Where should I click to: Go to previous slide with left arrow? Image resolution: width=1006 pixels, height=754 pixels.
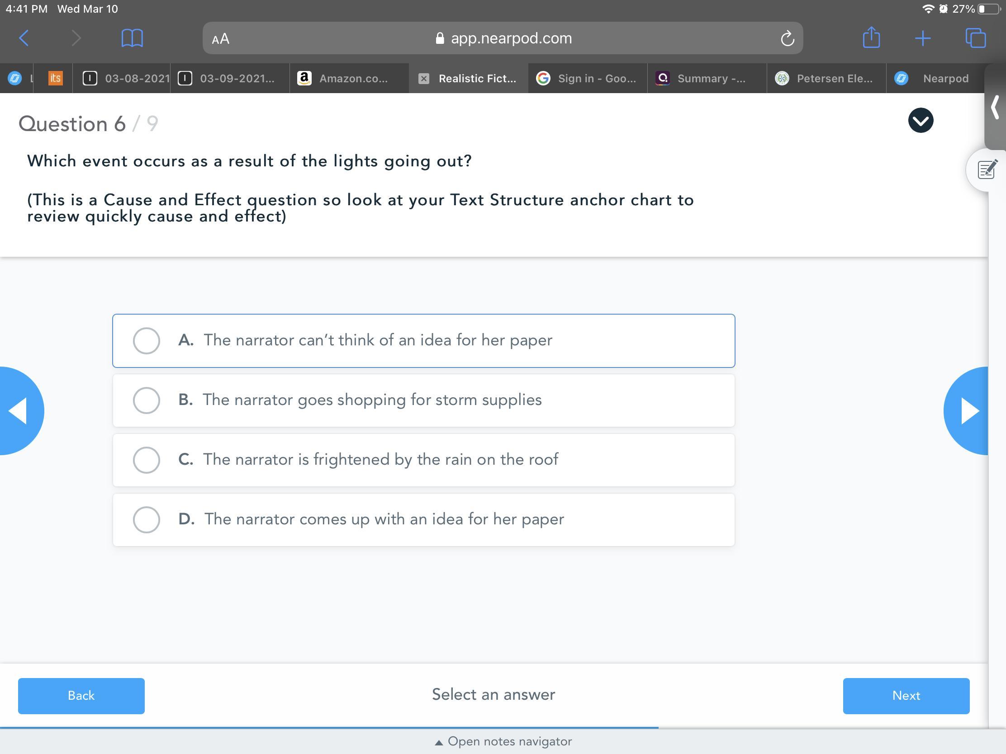pyautogui.click(x=18, y=410)
